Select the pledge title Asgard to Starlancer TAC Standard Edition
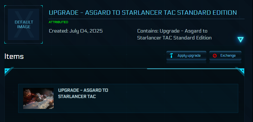This screenshot has height=122, width=253. pos(143,13)
